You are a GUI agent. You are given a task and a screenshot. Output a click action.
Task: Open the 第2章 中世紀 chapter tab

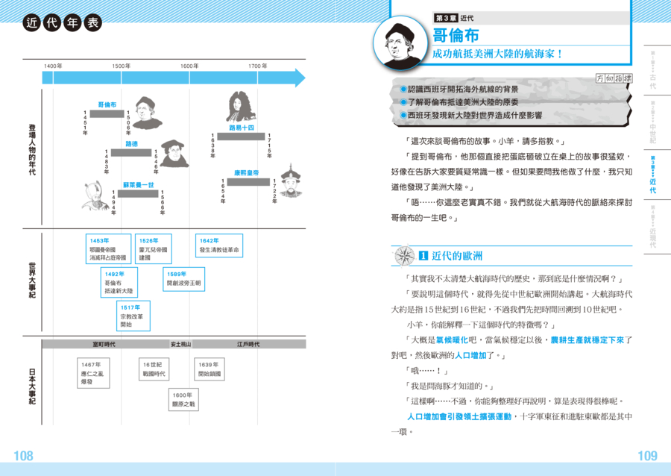click(652, 122)
